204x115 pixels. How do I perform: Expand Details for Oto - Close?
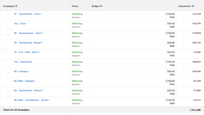pyautogui.click(x=76, y=27)
